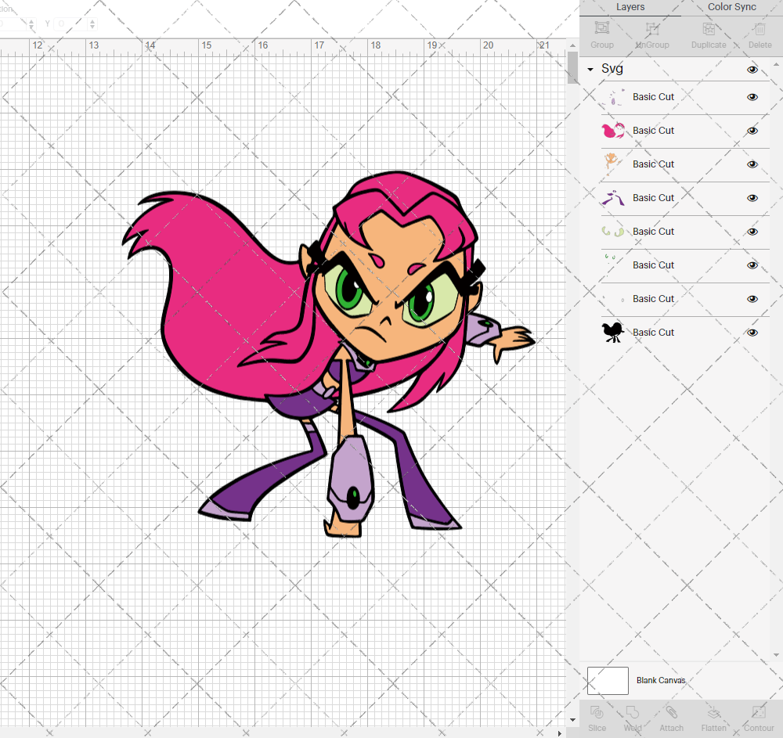Toggle visibility of the black silhouette layer
The width and height of the screenshot is (783, 738).
pos(752,332)
